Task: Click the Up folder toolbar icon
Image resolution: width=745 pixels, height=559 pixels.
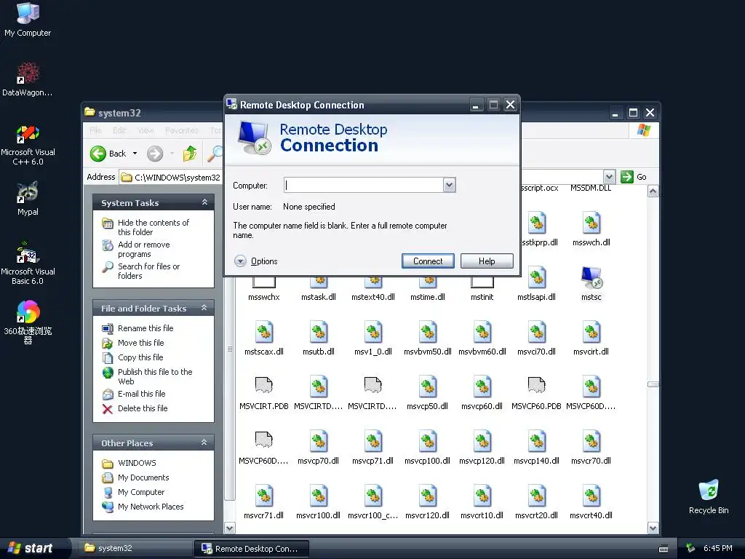Action: [190, 154]
